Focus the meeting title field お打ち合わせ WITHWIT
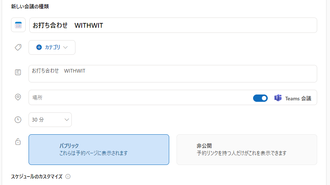The height and width of the screenshot is (185, 330). coord(173,25)
